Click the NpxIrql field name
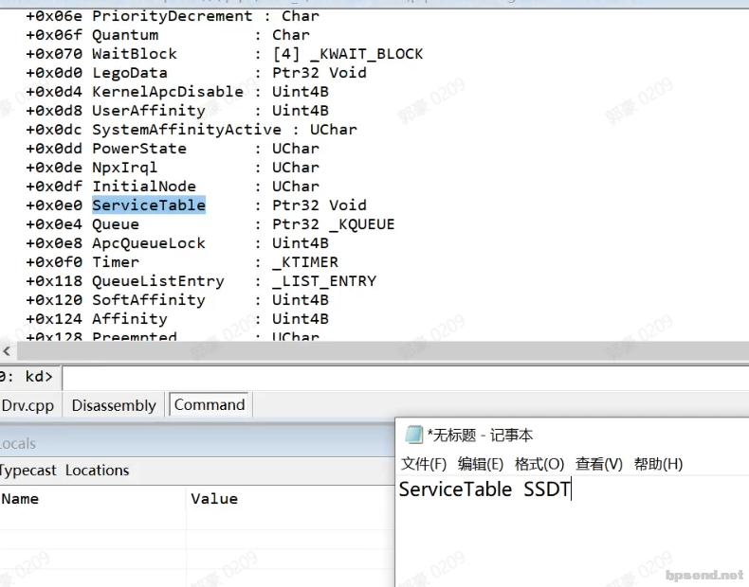The width and height of the screenshot is (749, 587). 124,168
